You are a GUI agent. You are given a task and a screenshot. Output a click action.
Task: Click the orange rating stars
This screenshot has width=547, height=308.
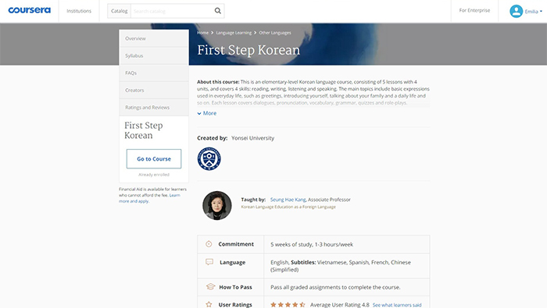(x=288, y=305)
